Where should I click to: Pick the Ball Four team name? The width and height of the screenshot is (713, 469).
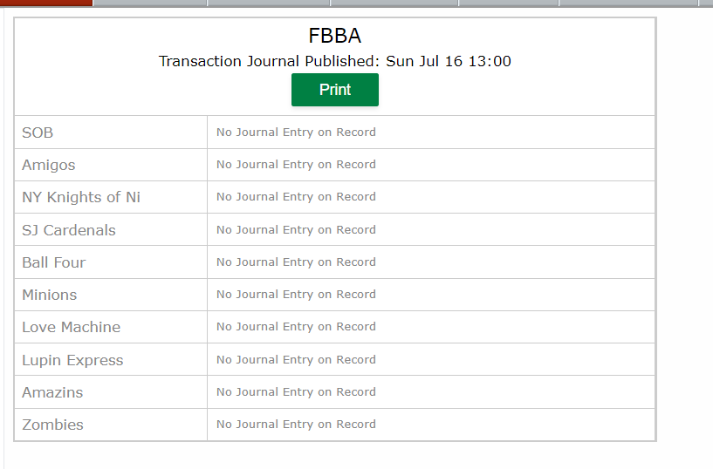tap(53, 262)
